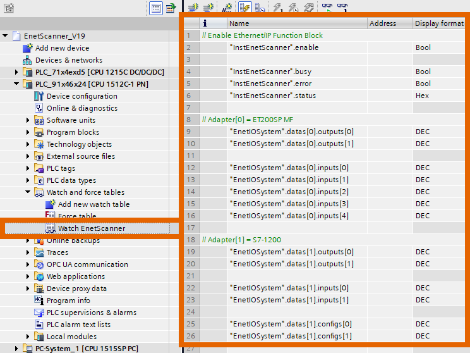Expand the Local modules node
Viewport: 470px width, 353px height.
point(28,336)
